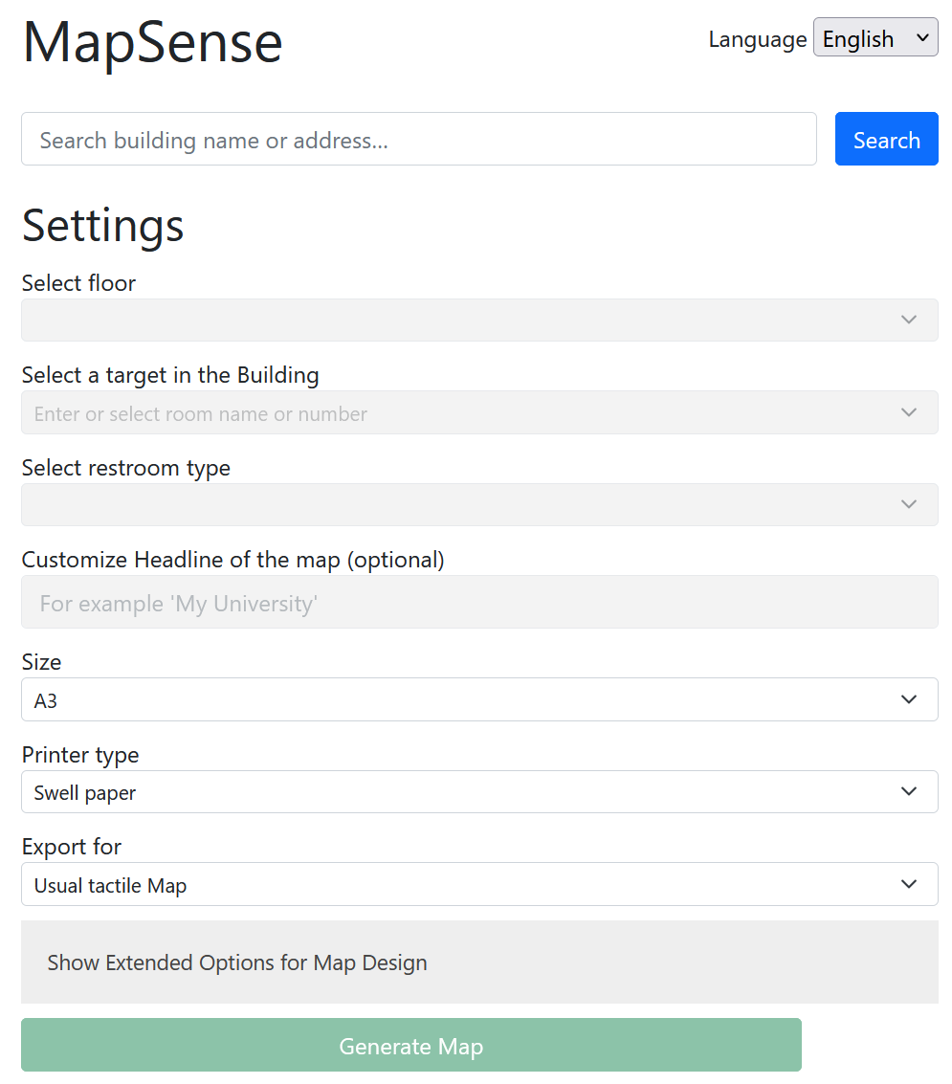Image resolution: width=952 pixels, height=1084 pixels.
Task: Click the chevron arrow in the Export for dropdown
Action: coord(908,884)
